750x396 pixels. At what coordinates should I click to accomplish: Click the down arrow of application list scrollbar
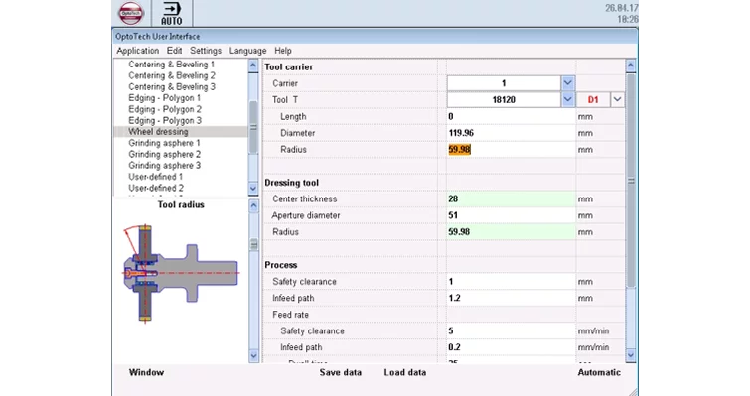(253, 189)
